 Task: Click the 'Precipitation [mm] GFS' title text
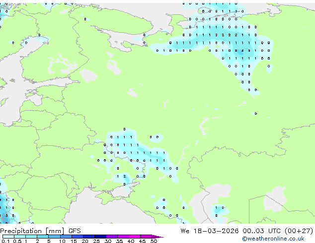coord(40,231)
